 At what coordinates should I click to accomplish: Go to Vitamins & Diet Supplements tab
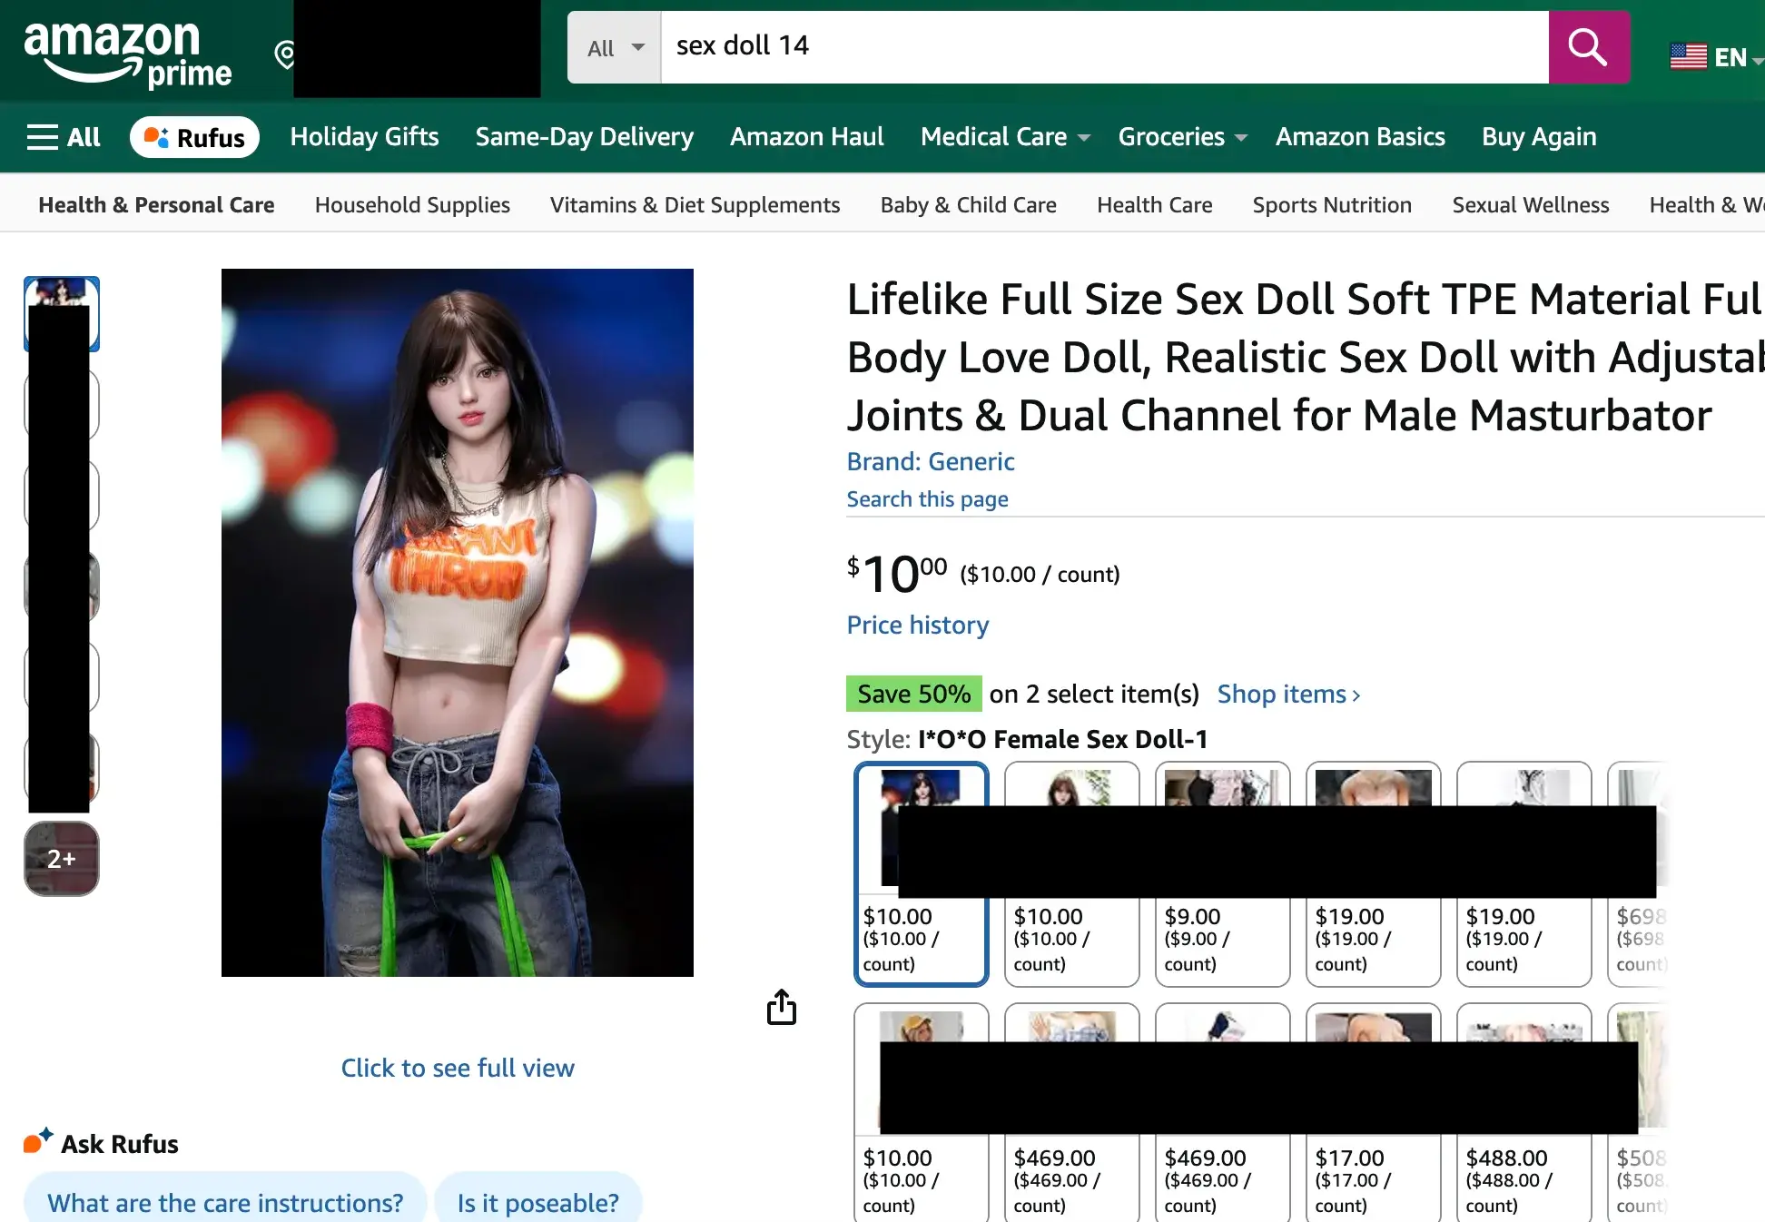[x=695, y=205]
